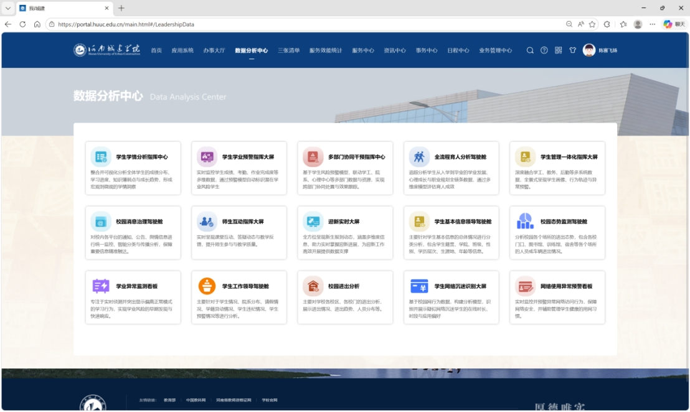Favorite this page with the star icon

coord(592,24)
